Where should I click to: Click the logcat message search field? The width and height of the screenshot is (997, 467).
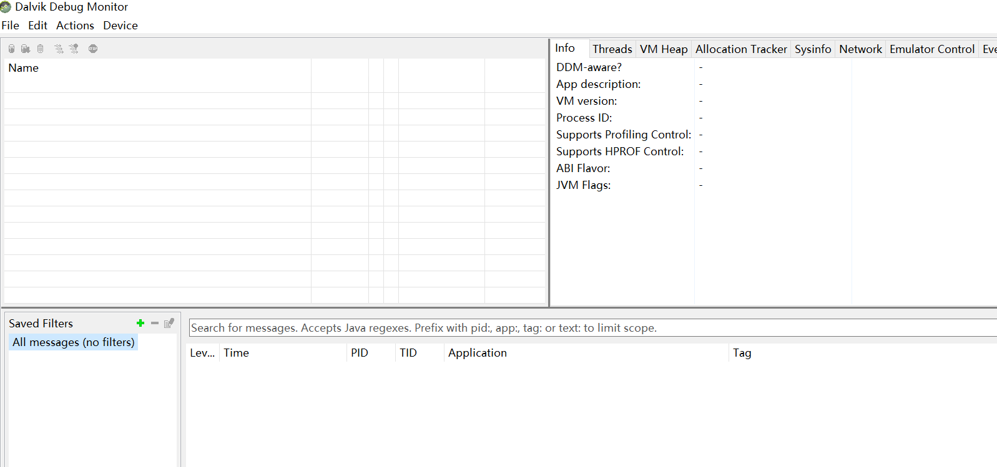(x=592, y=328)
